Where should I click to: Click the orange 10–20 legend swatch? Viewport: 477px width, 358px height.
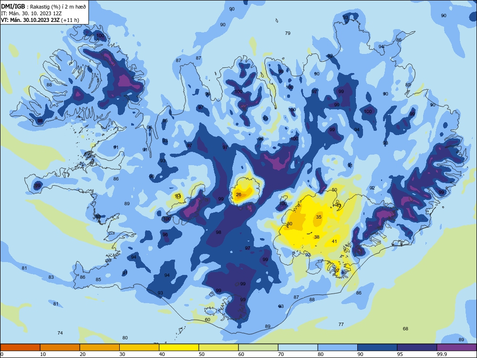60,347
